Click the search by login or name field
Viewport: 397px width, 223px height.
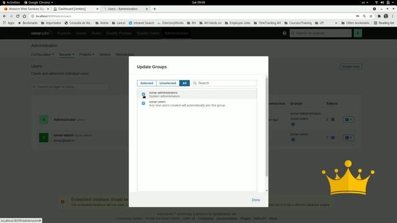tap(69, 87)
